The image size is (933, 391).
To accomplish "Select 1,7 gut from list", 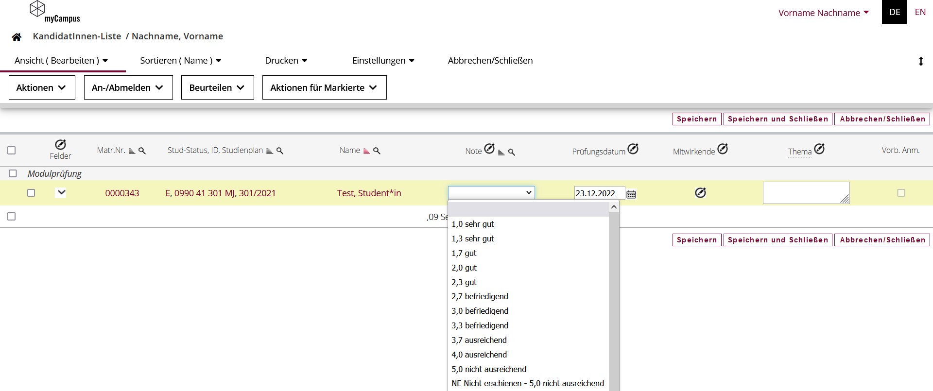I will click(528, 253).
